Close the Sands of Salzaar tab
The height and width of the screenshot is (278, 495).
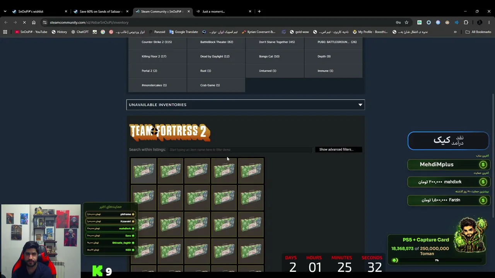click(x=127, y=12)
